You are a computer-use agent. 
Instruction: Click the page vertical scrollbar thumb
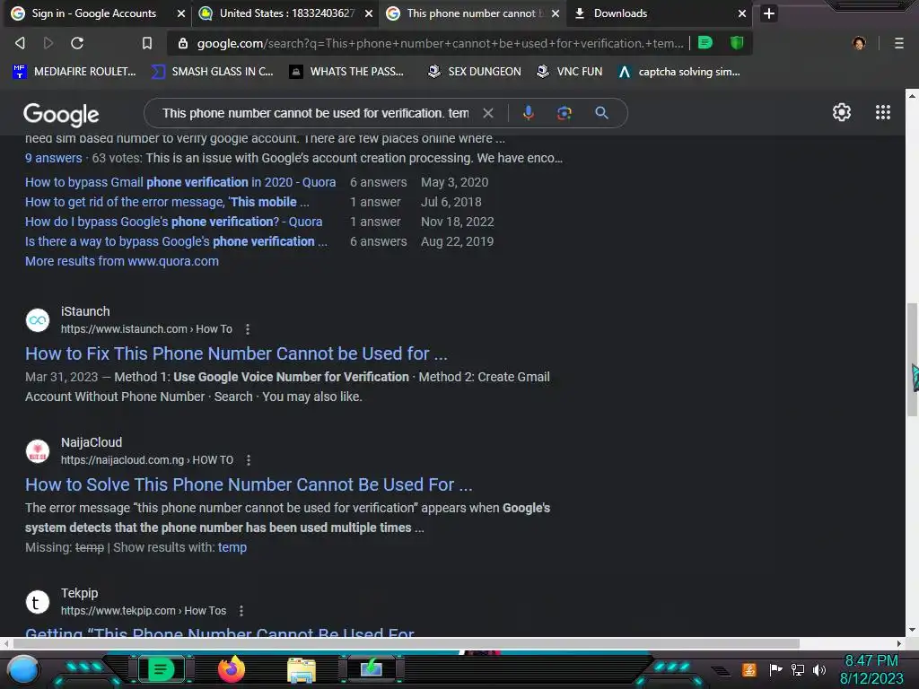point(912,359)
